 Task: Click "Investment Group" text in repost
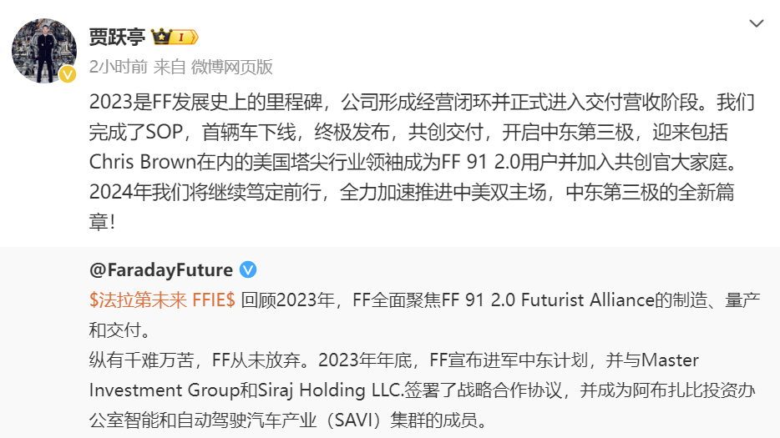(165, 390)
